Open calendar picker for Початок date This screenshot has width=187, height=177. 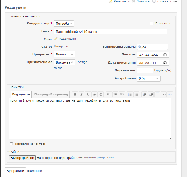[x=165, y=55]
